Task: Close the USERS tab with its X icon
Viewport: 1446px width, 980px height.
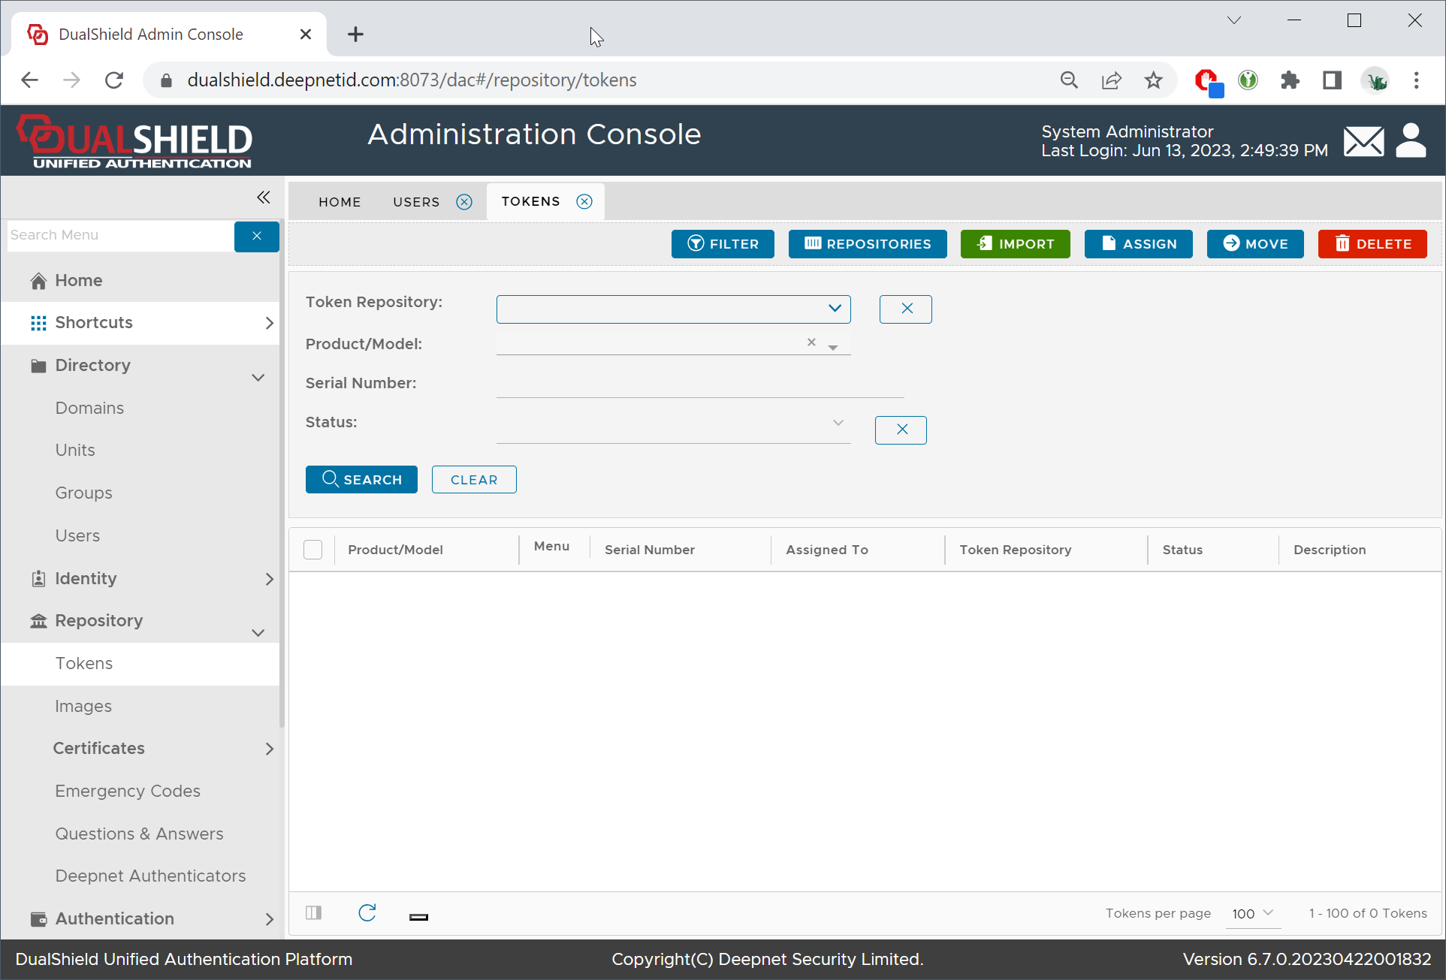Action: click(x=464, y=202)
